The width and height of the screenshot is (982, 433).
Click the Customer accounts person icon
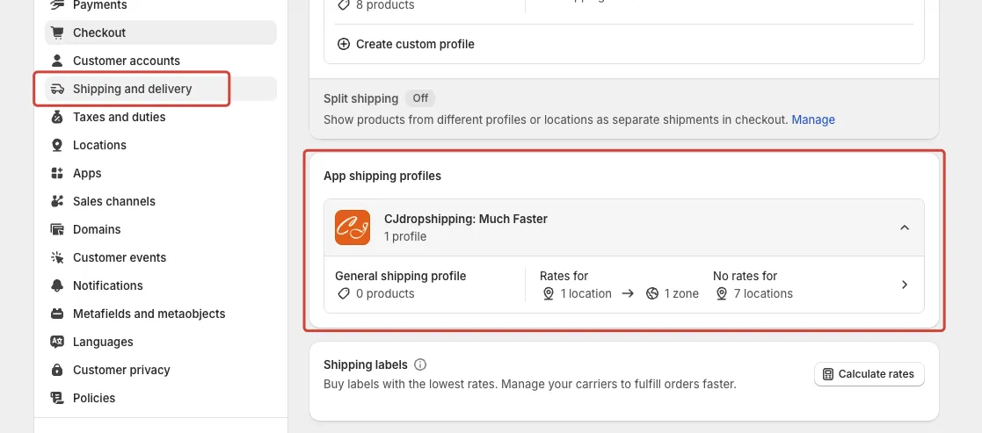pos(57,61)
